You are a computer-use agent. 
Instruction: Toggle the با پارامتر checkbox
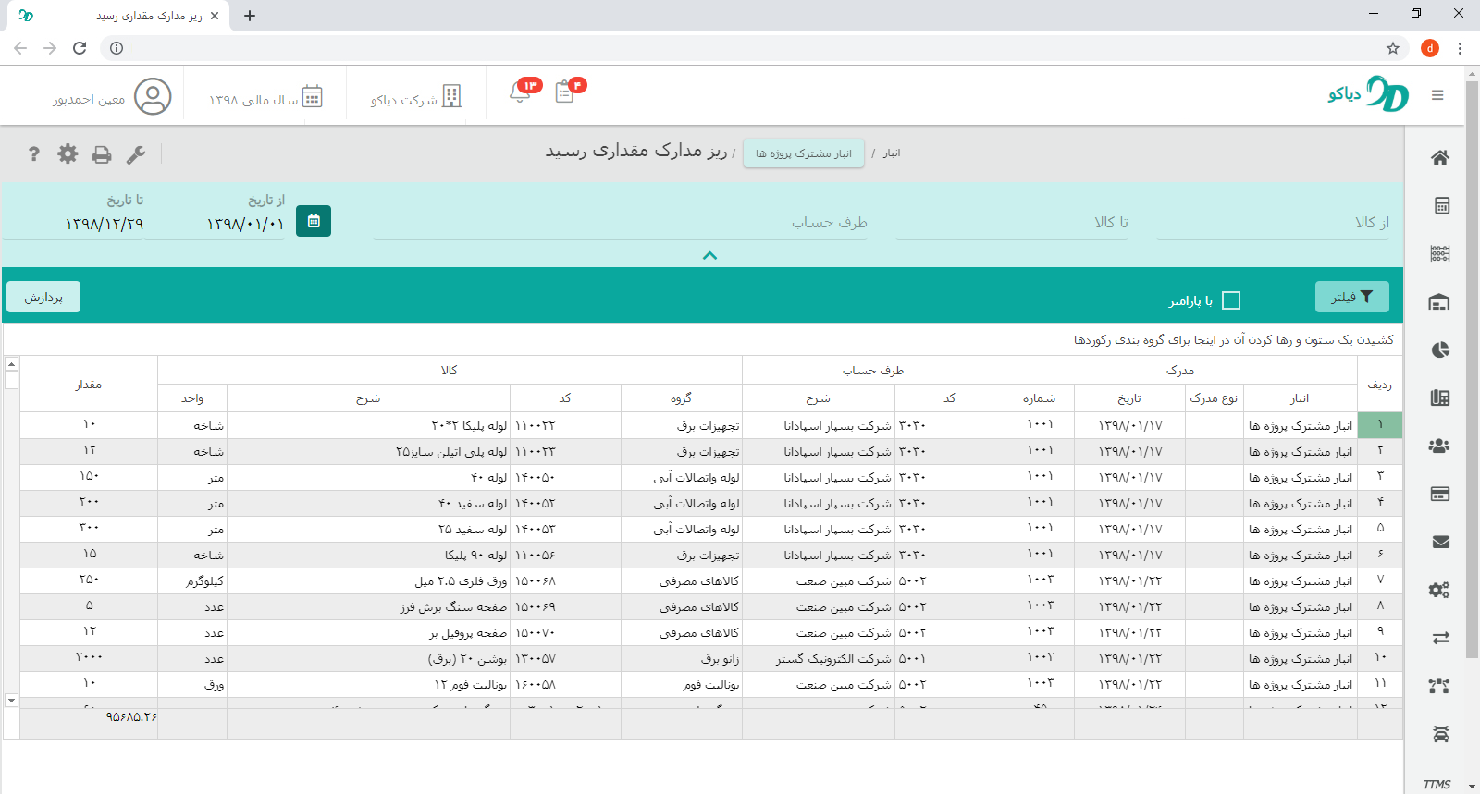1231,300
